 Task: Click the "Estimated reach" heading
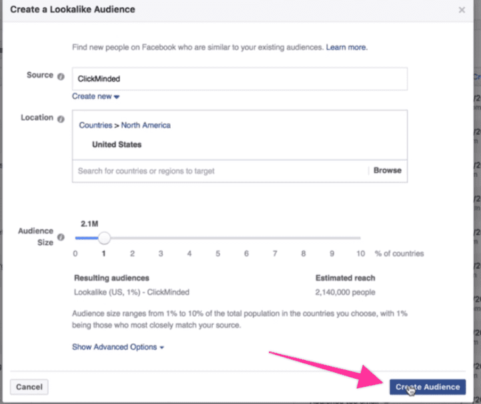click(346, 278)
